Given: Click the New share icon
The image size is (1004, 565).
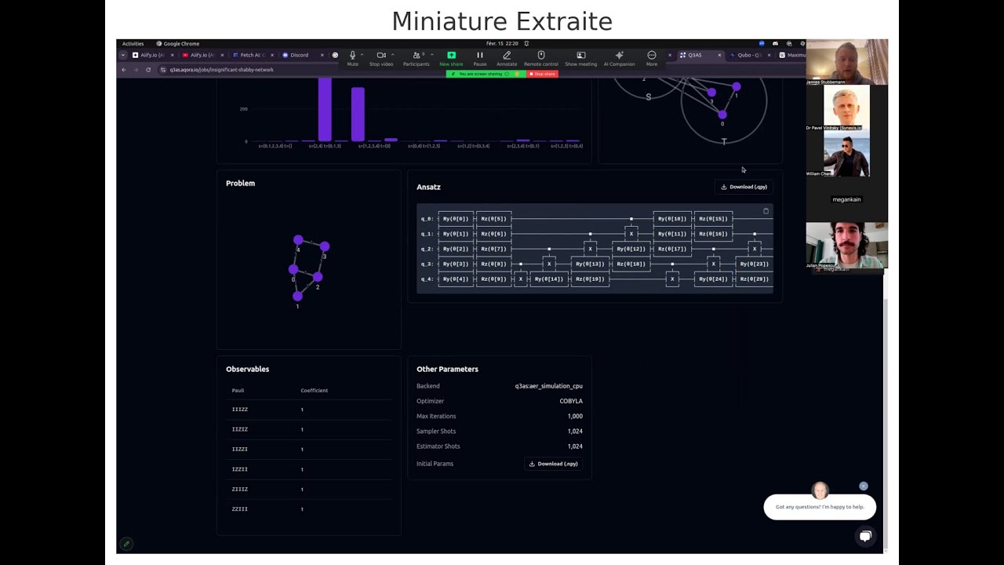Looking at the screenshot, I should point(451,56).
